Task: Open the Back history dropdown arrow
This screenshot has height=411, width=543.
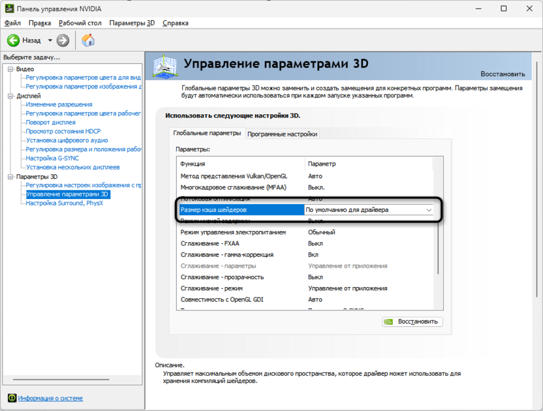Action: 50,40
